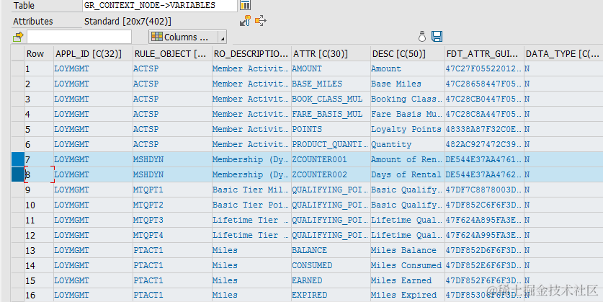Click the orange structure export icon

click(260, 21)
